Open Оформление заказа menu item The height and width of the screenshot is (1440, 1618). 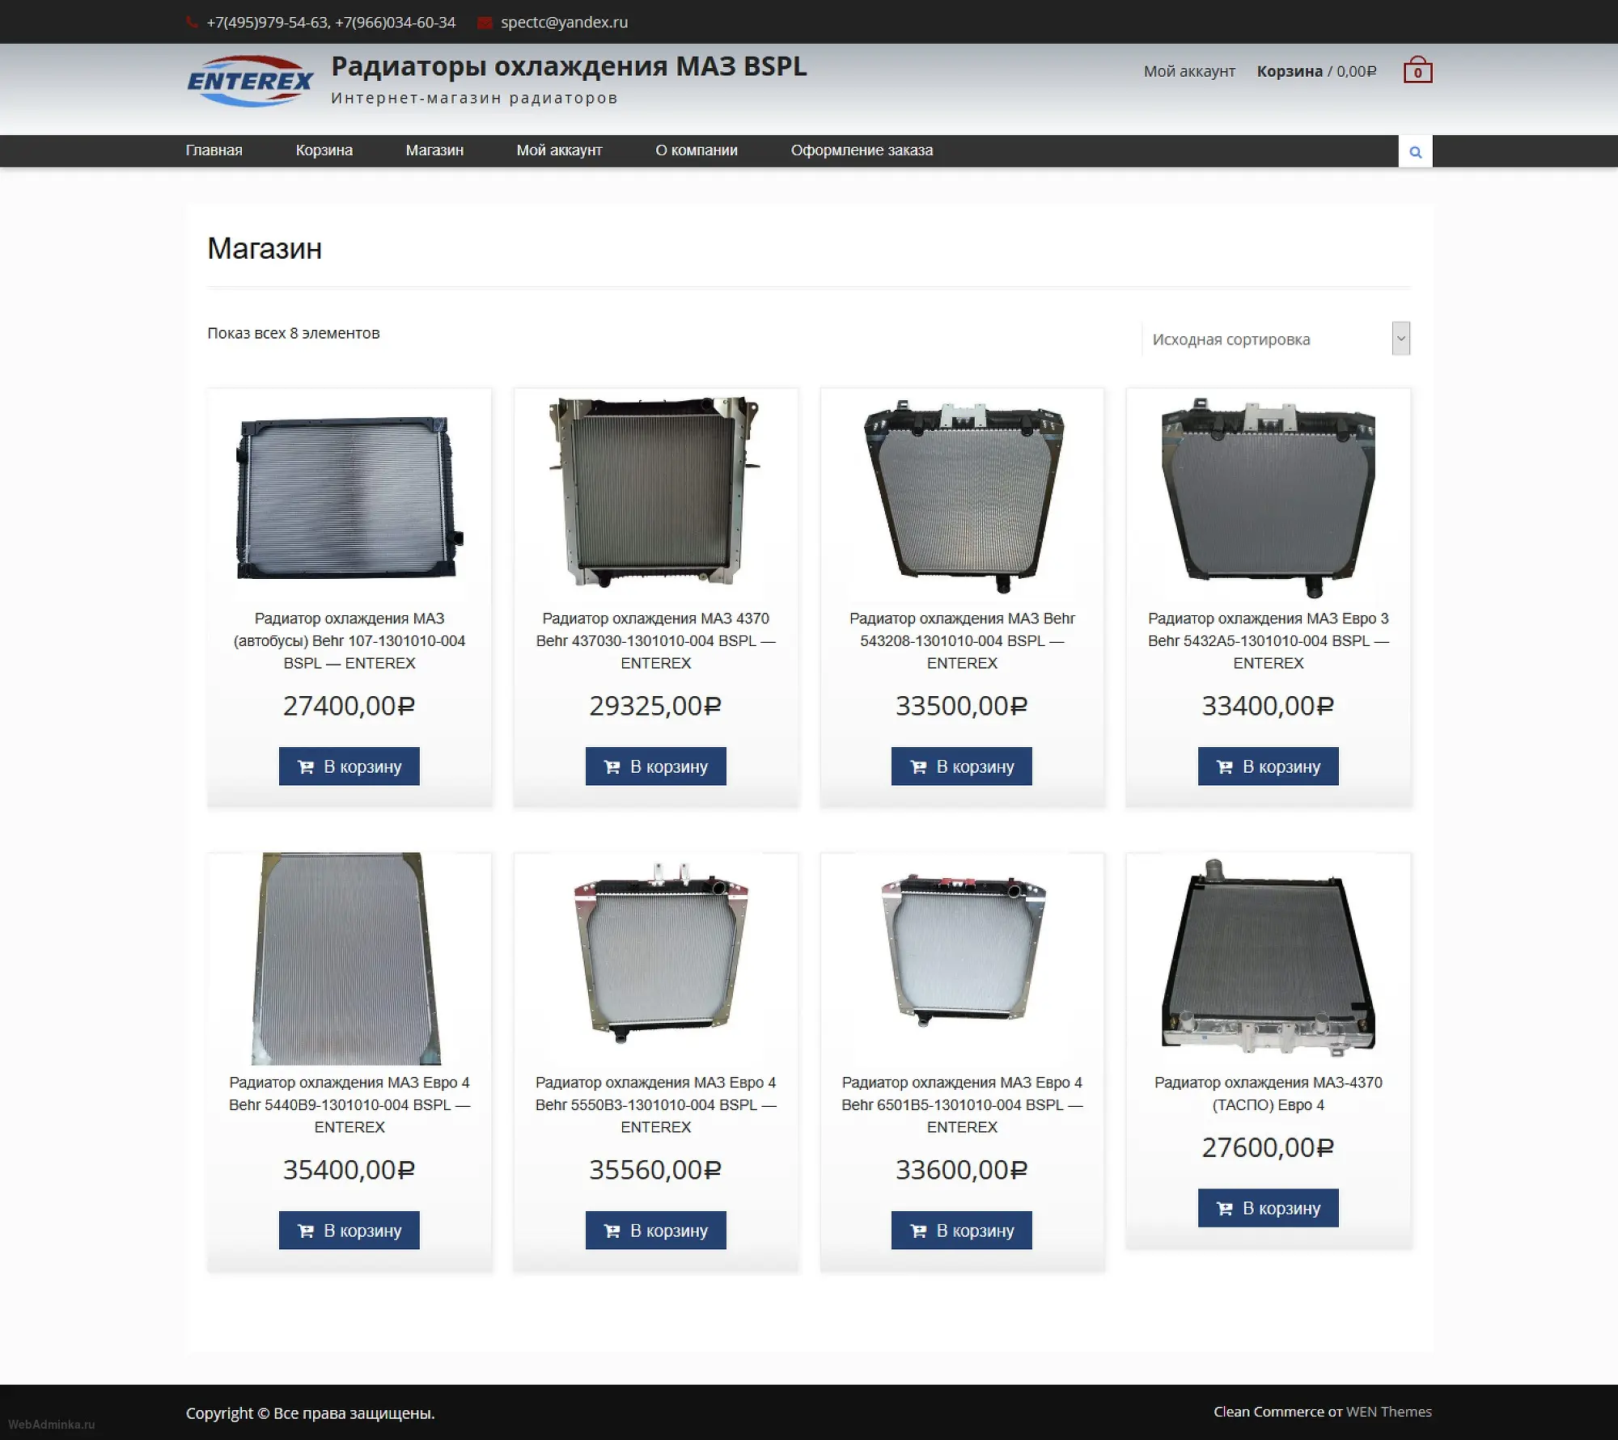point(862,150)
